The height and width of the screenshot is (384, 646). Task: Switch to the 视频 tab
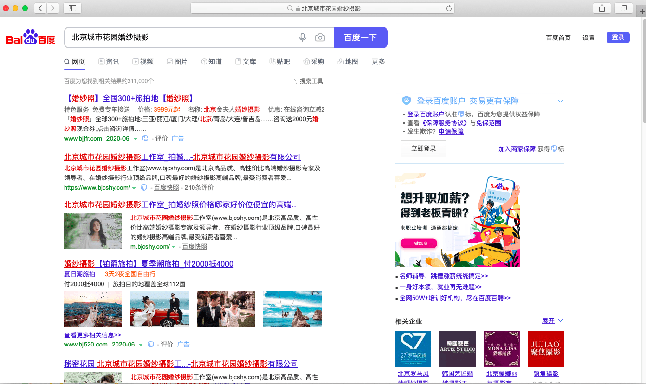coord(143,62)
